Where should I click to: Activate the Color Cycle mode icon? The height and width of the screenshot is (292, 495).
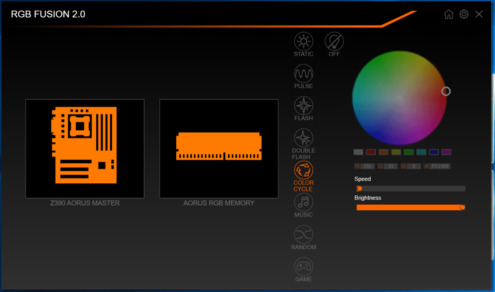(x=304, y=170)
